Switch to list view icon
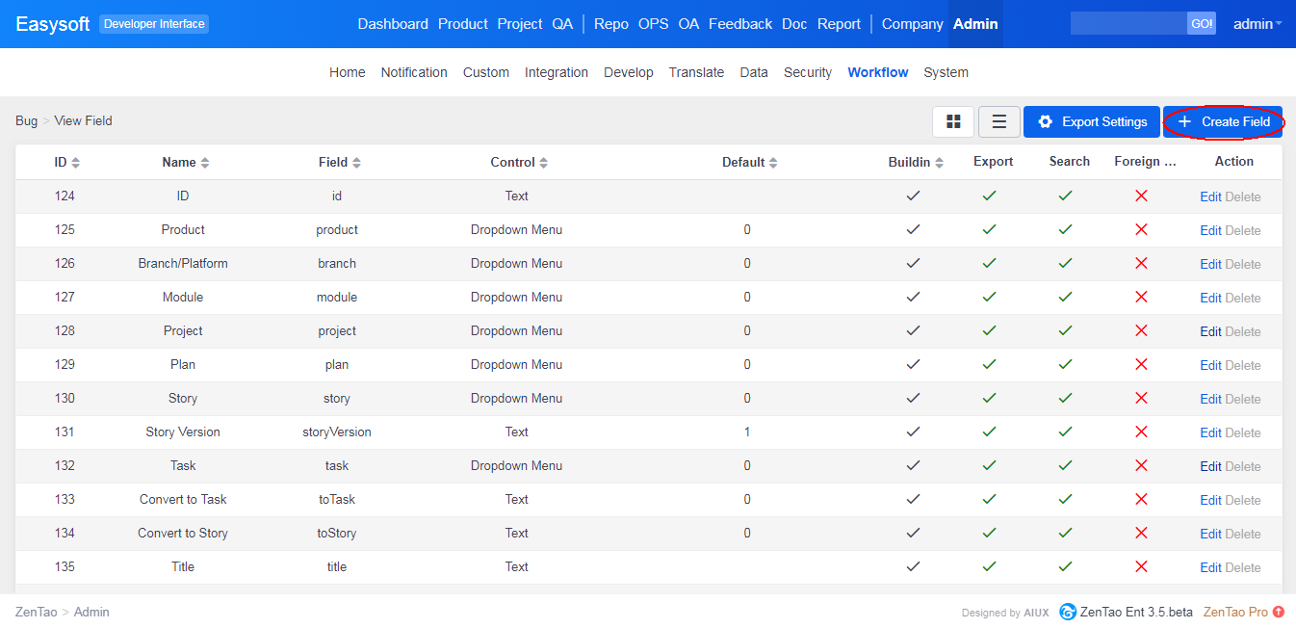The image size is (1296, 628). point(999,122)
